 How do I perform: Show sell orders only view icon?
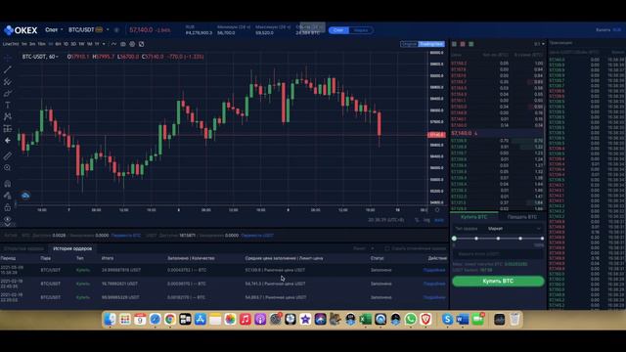click(x=463, y=44)
